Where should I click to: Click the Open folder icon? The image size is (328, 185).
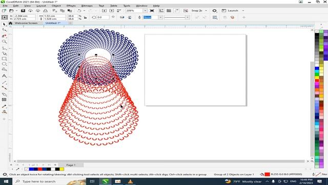(x=11, y=11)
